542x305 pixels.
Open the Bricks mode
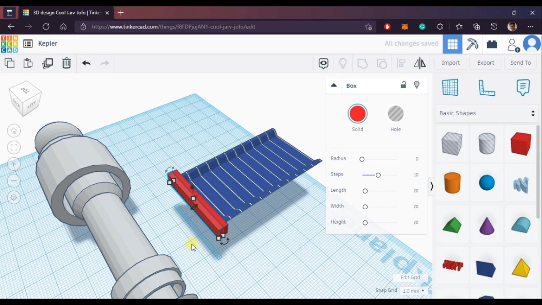point(492,44)
